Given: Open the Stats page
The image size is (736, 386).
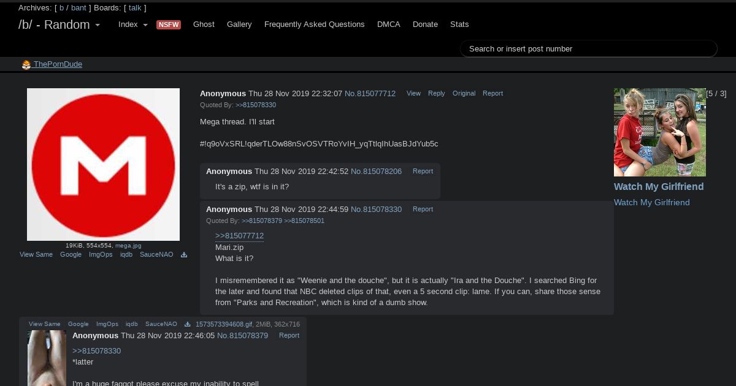Looking at the screenshot, I should pos(459,25).
